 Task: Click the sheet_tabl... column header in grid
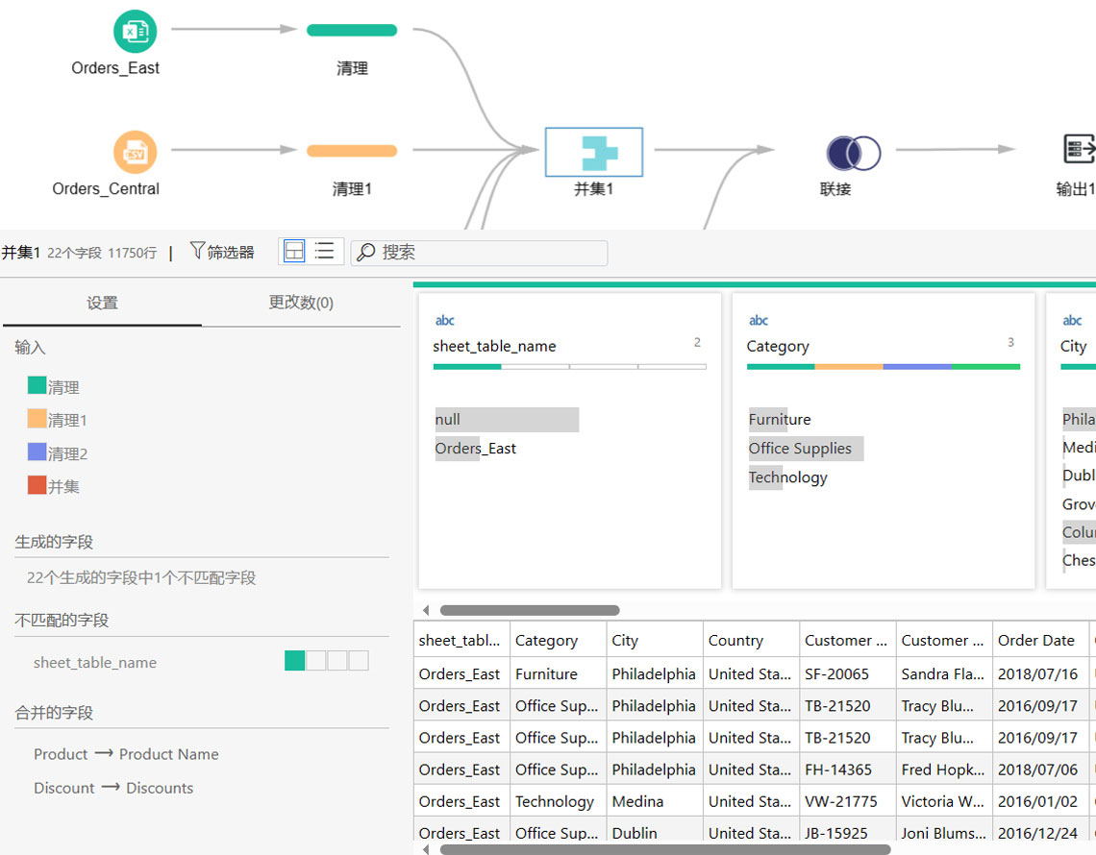click(462, 640)
